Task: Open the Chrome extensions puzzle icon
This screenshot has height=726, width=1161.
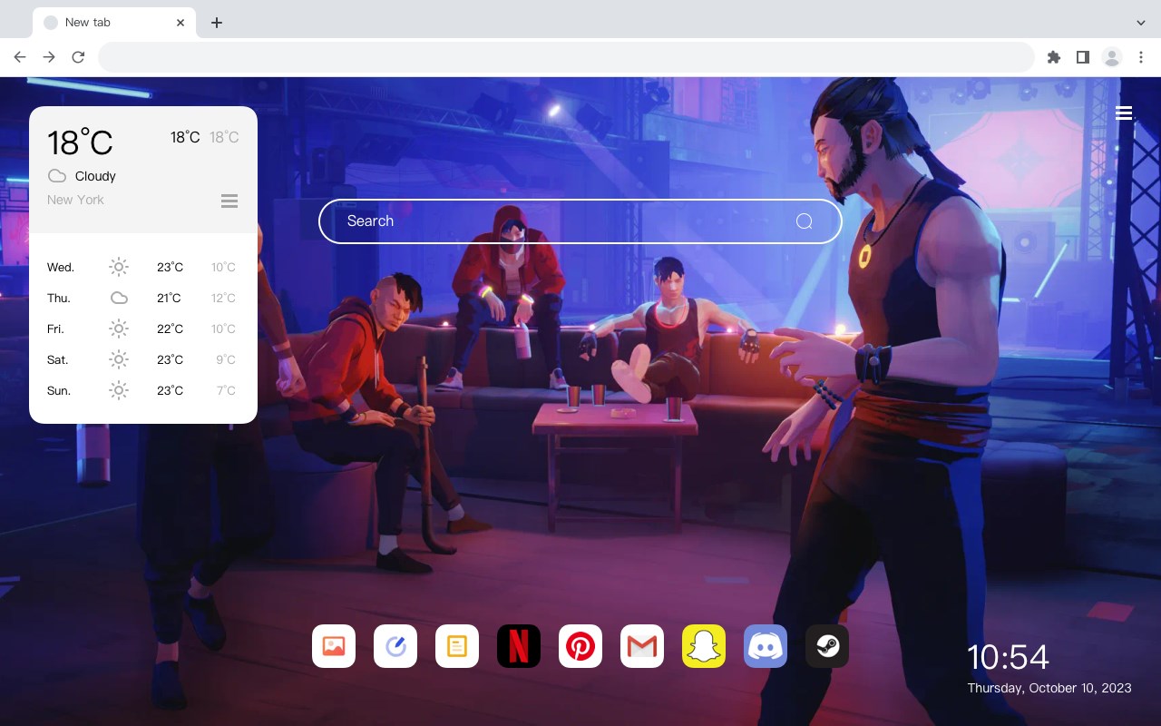Action: 1053,57
